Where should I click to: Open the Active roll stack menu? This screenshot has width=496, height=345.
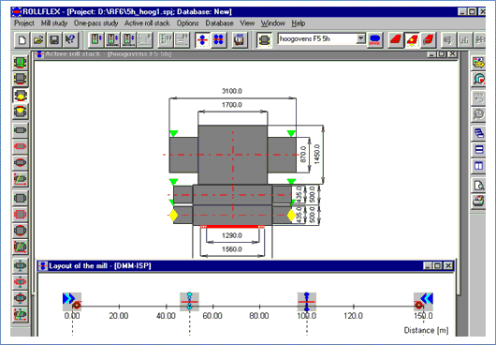pyautogui.click(x=147, y=23)
